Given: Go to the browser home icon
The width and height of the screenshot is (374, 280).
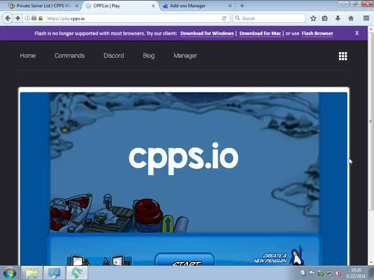Looking at the screenshot, I should 351,18.
